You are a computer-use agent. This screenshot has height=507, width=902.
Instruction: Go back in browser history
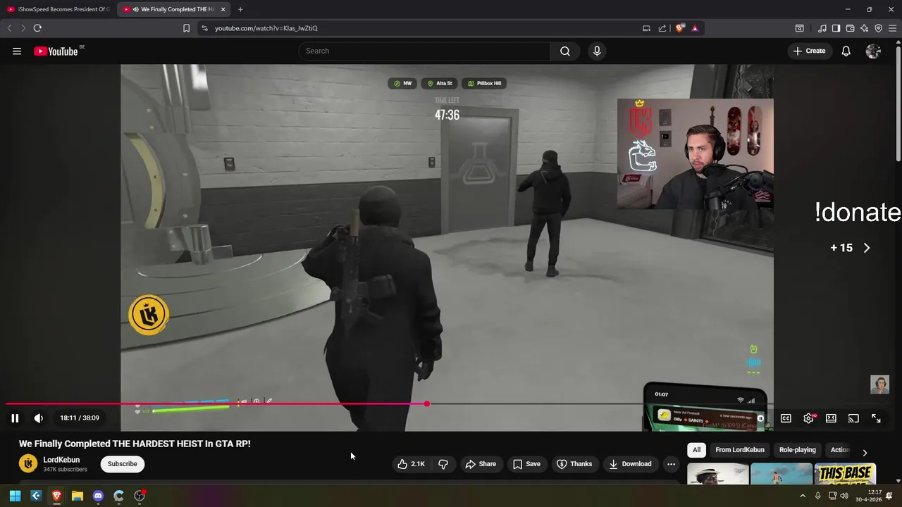9,28
